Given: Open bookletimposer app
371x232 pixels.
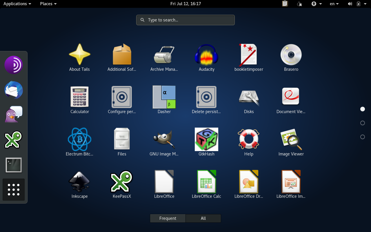Looking at the screenshot, I should click(x=249, y=57).
